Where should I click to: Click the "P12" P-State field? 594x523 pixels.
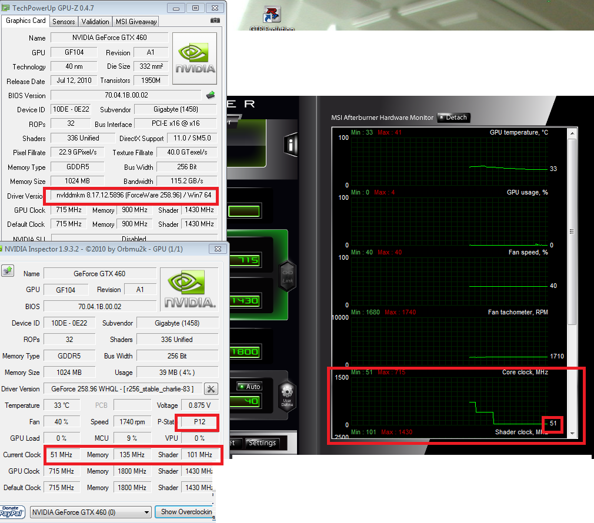point(199,421)
